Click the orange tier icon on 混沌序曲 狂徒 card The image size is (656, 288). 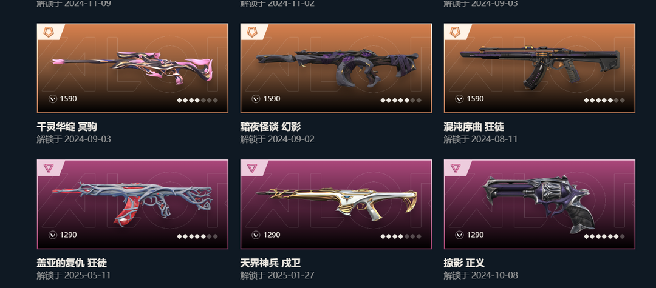click(x=455, y=32)
